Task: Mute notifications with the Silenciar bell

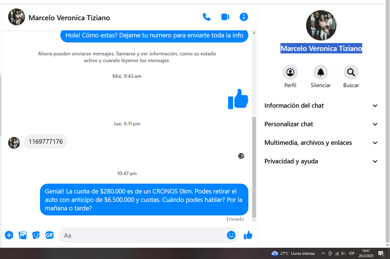Action: coord(320,73)
